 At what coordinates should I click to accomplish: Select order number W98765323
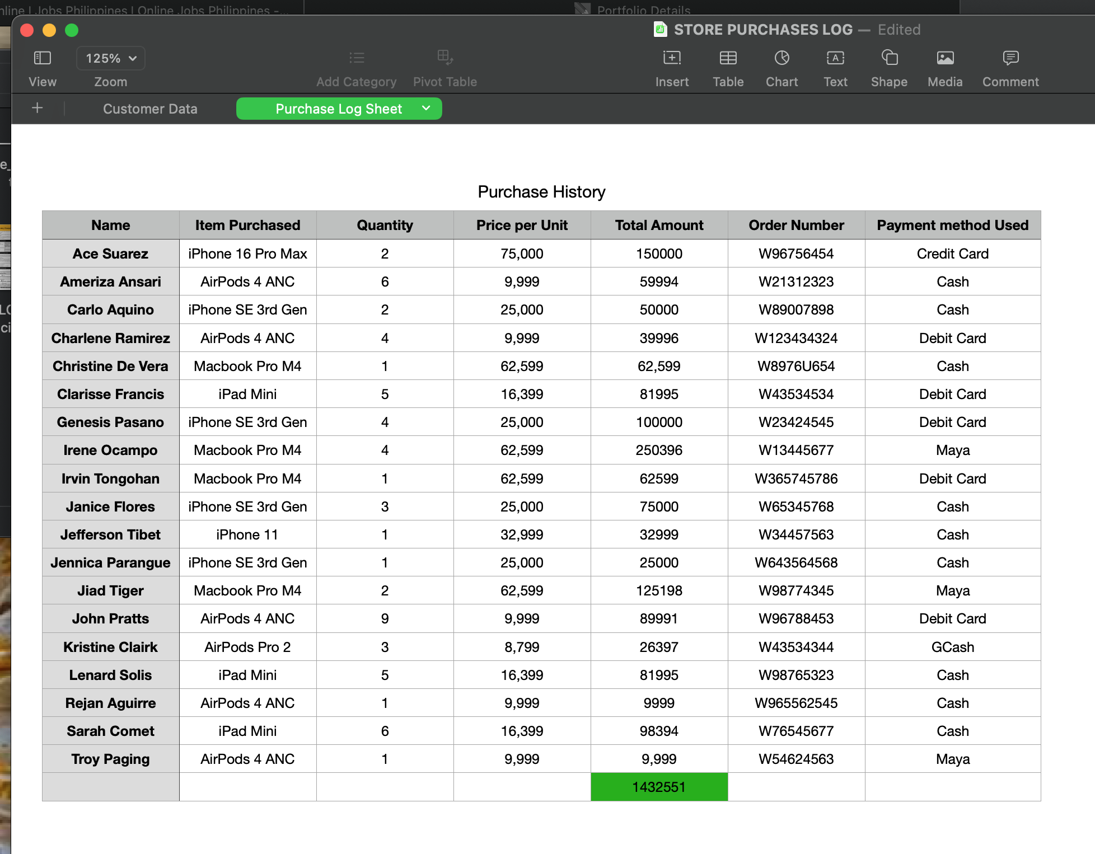[797, 675]
